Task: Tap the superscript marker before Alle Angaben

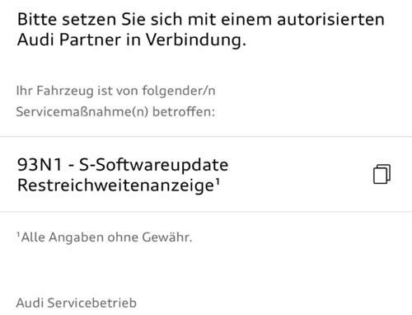Action: pos(18,235)
